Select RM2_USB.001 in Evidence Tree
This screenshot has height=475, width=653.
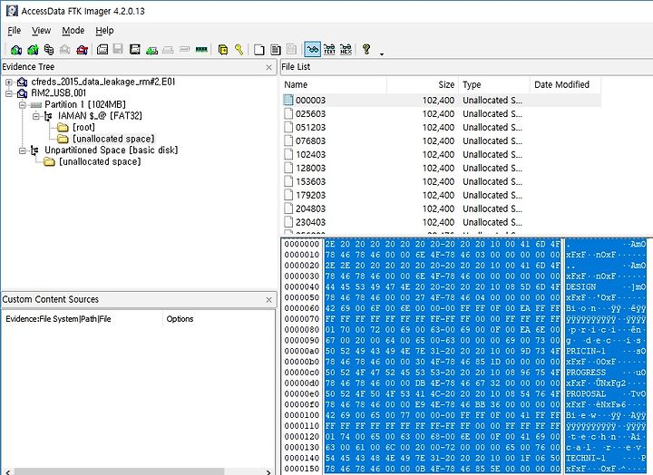pyautogui.click(x=59, y=92)
